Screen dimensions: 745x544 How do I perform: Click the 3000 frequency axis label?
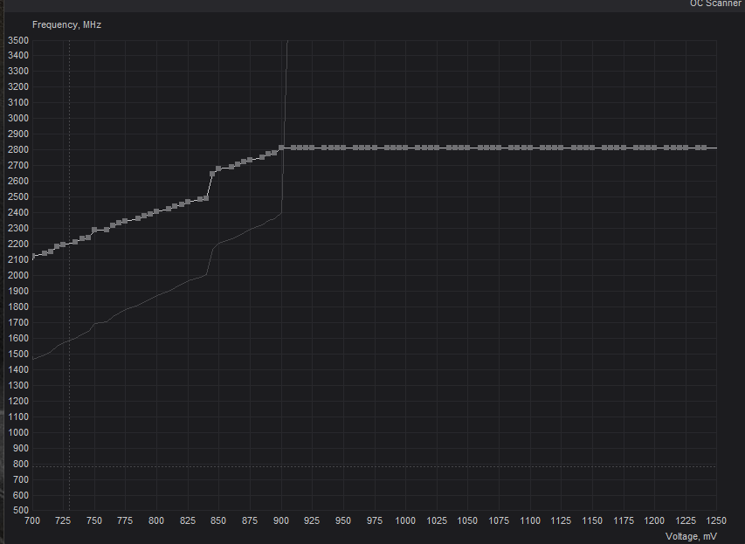[18, 118]
